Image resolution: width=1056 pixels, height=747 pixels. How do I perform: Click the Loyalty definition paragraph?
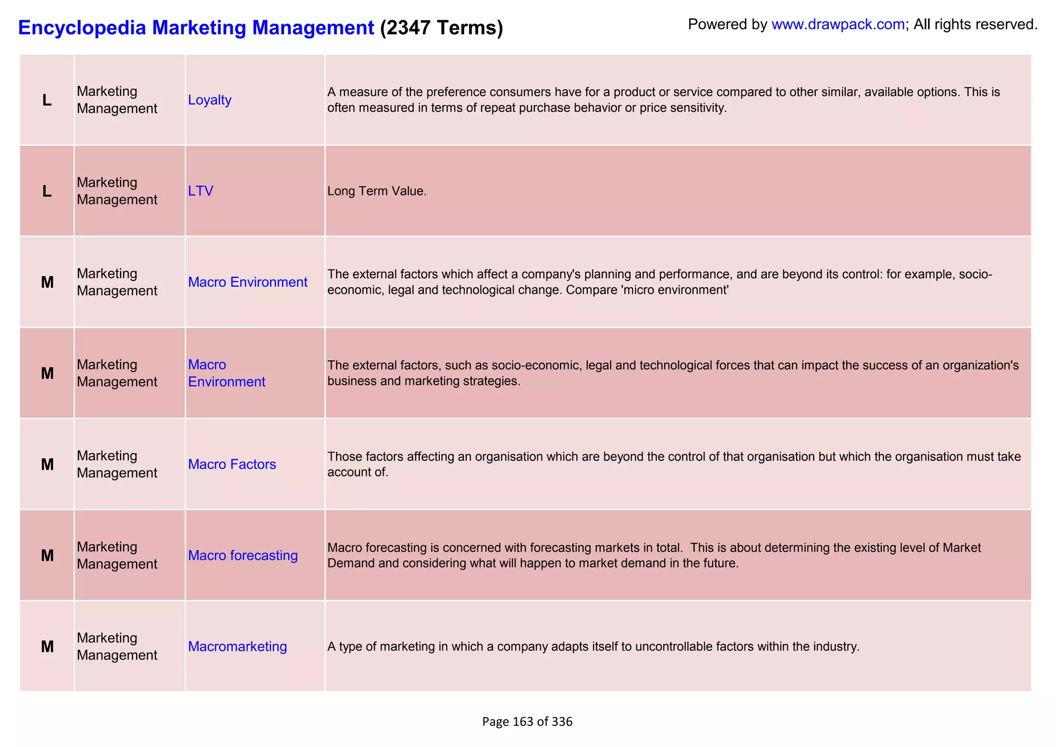(x=664, y=100)
